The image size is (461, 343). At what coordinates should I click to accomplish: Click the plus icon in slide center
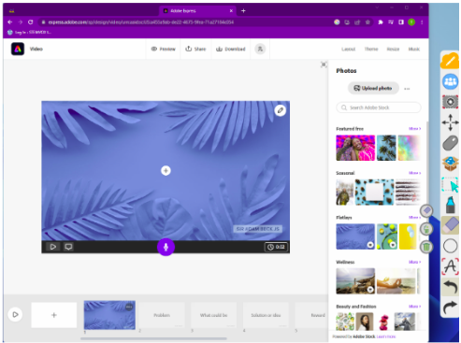coord(166,170)
